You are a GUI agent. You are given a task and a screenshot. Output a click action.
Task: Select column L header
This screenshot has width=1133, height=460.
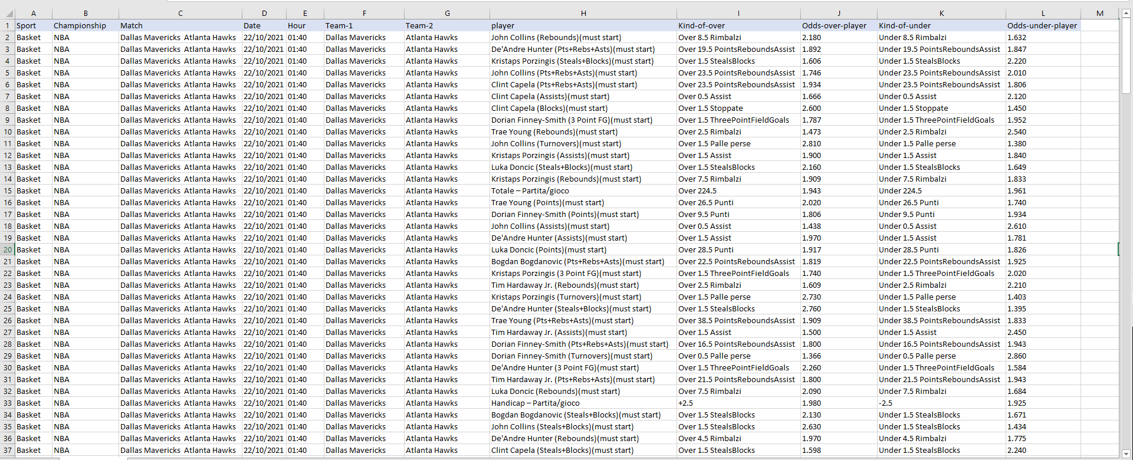tap(1043, 13)
